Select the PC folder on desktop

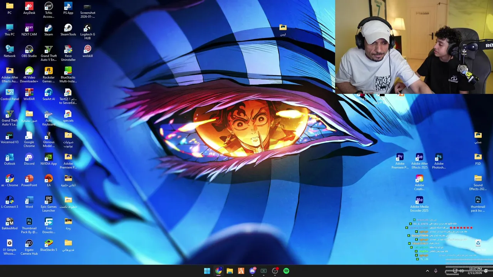click(x=10, y=8)
